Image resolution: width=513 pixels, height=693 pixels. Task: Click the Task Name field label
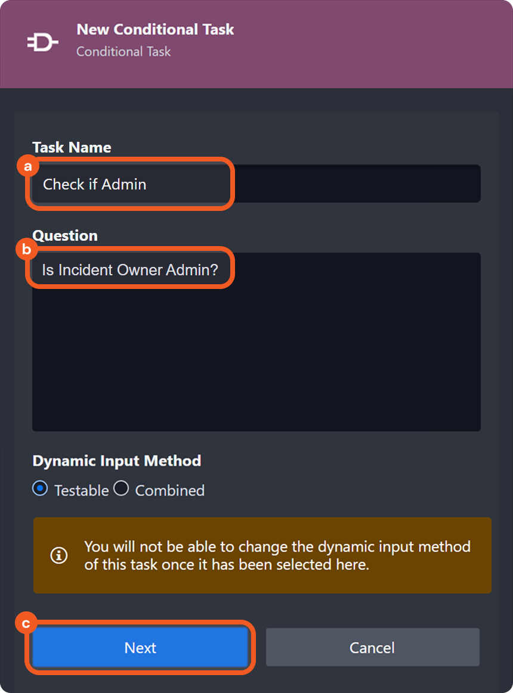[72, 147]
